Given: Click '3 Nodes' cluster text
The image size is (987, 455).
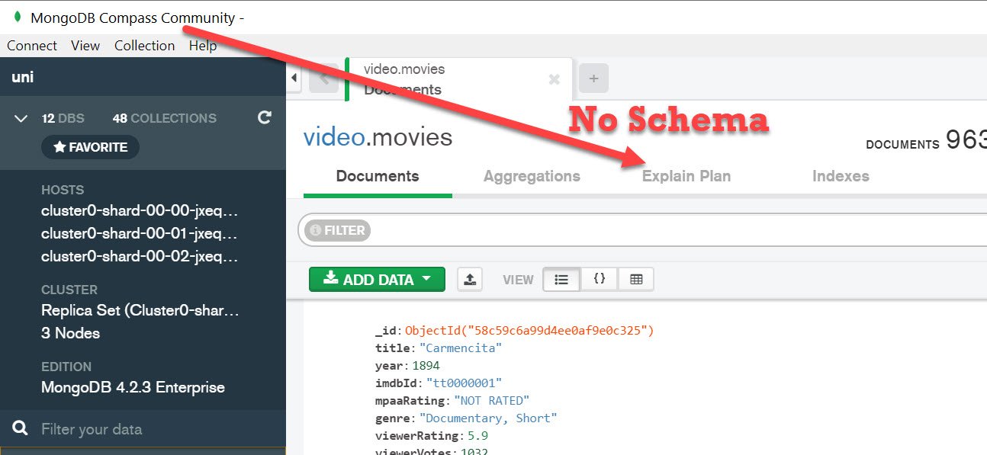Looking at the screenshot, I should 70,333.
